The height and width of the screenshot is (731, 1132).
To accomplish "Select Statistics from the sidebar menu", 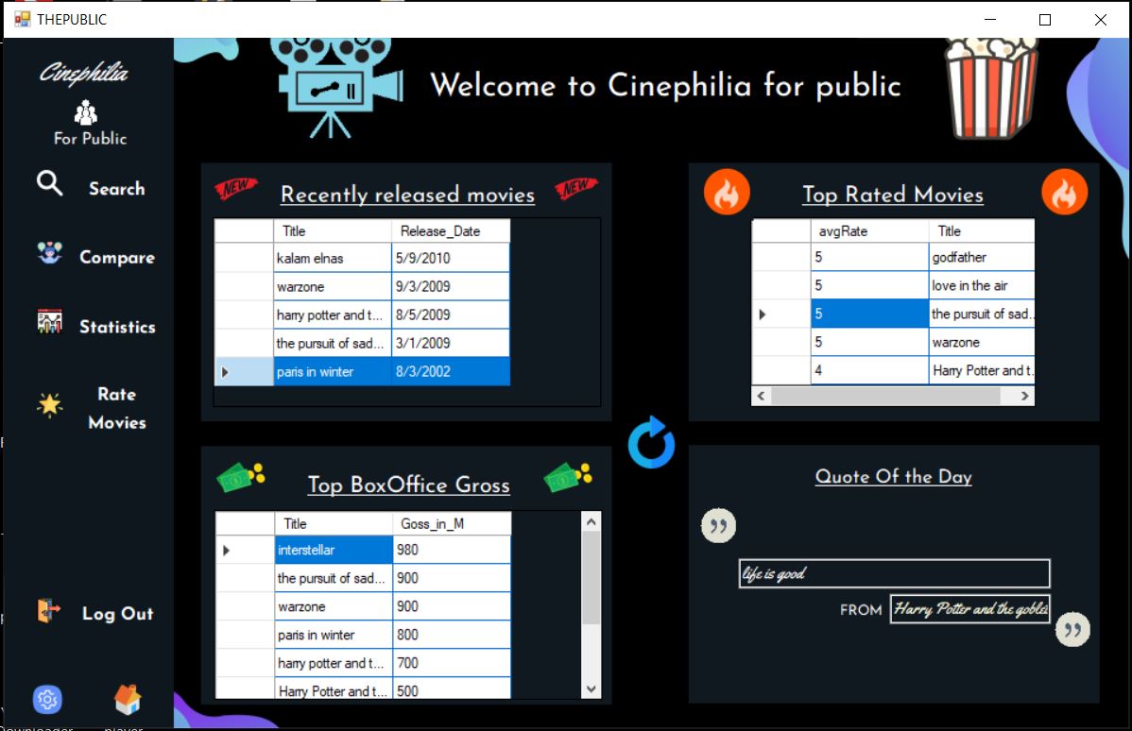I will [117, 326].
